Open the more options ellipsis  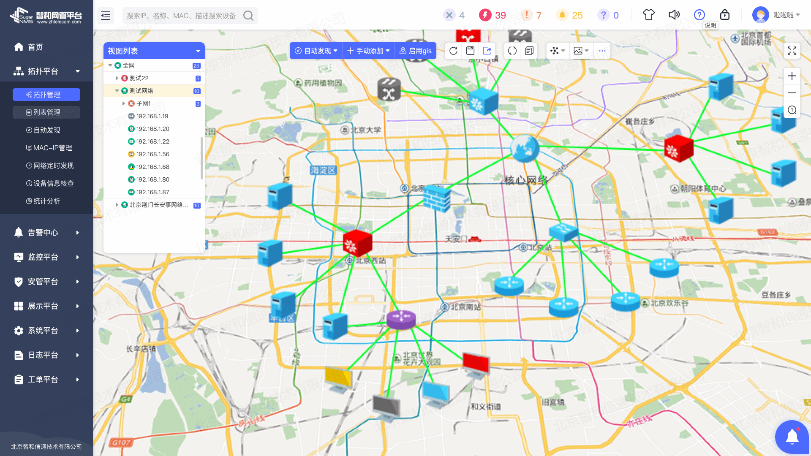[602, 51]
